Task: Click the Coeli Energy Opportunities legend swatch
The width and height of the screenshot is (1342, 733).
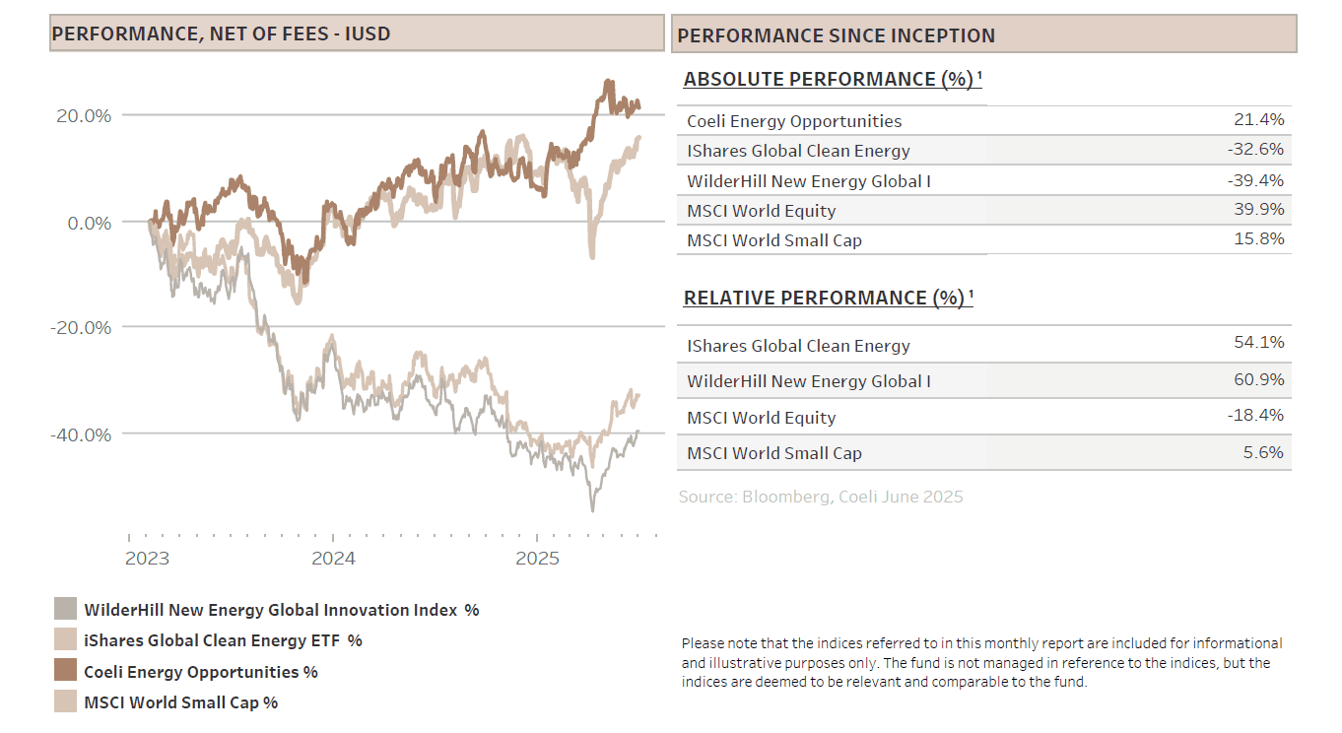Action: pyautogui.click(x=65, y=671)
